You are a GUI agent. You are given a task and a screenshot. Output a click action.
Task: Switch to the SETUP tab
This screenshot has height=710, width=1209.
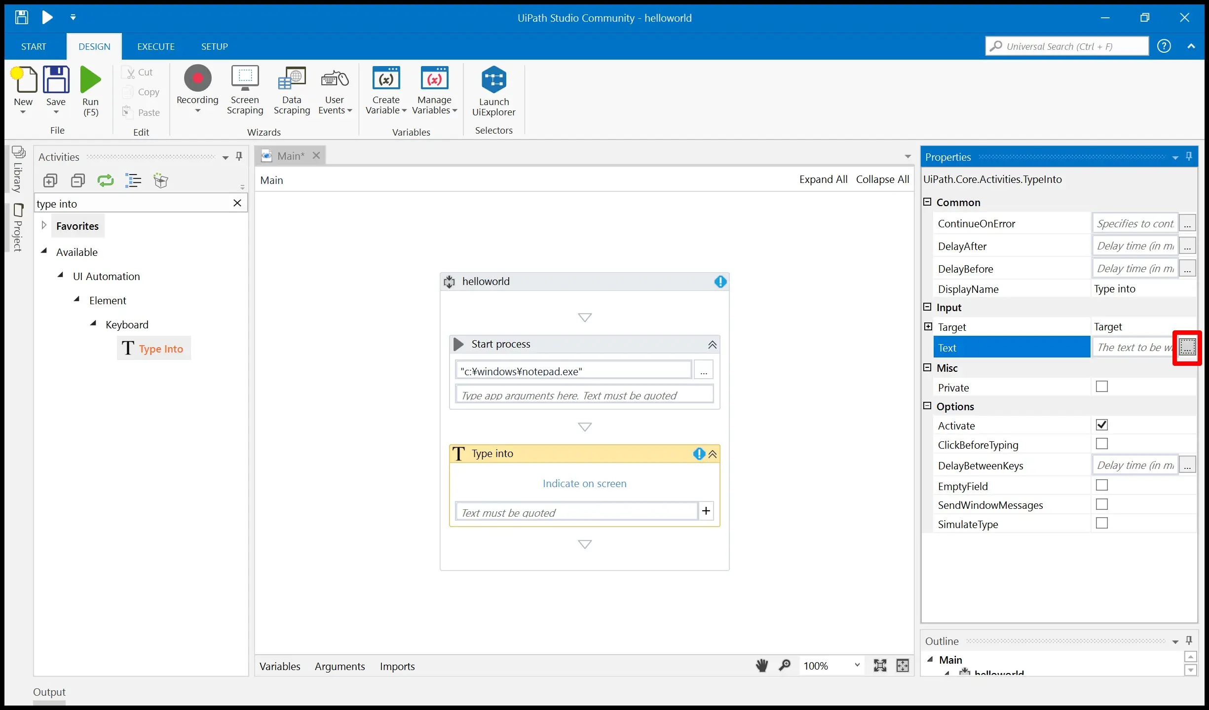tap(214, 46)
